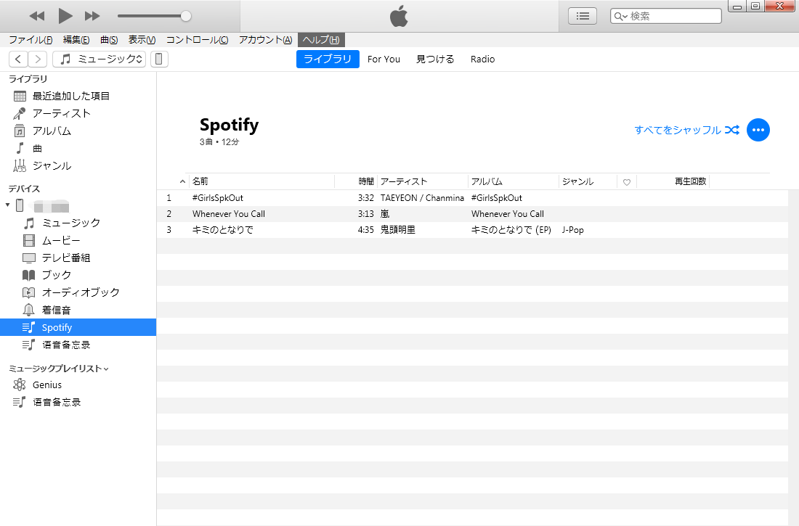
Task: Open the 編集 menu
Action: pyautogui.click(x=76, y=40)
